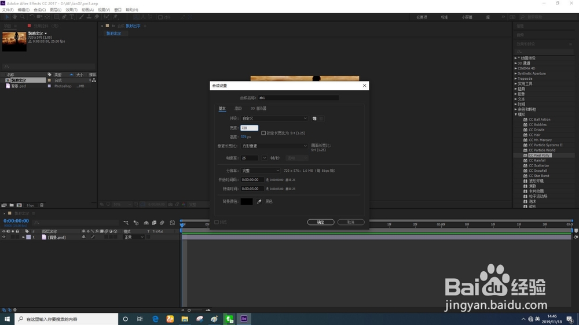579x325 pixels.
Task: Open File Explorer from the taskbar
Action: tap(185, 319)
